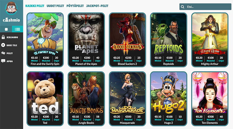The width and height of the screenshot is (233, 129).
Task: Click the Cashmio wordmark in the sidebar
Action: (x=11, y=20)
